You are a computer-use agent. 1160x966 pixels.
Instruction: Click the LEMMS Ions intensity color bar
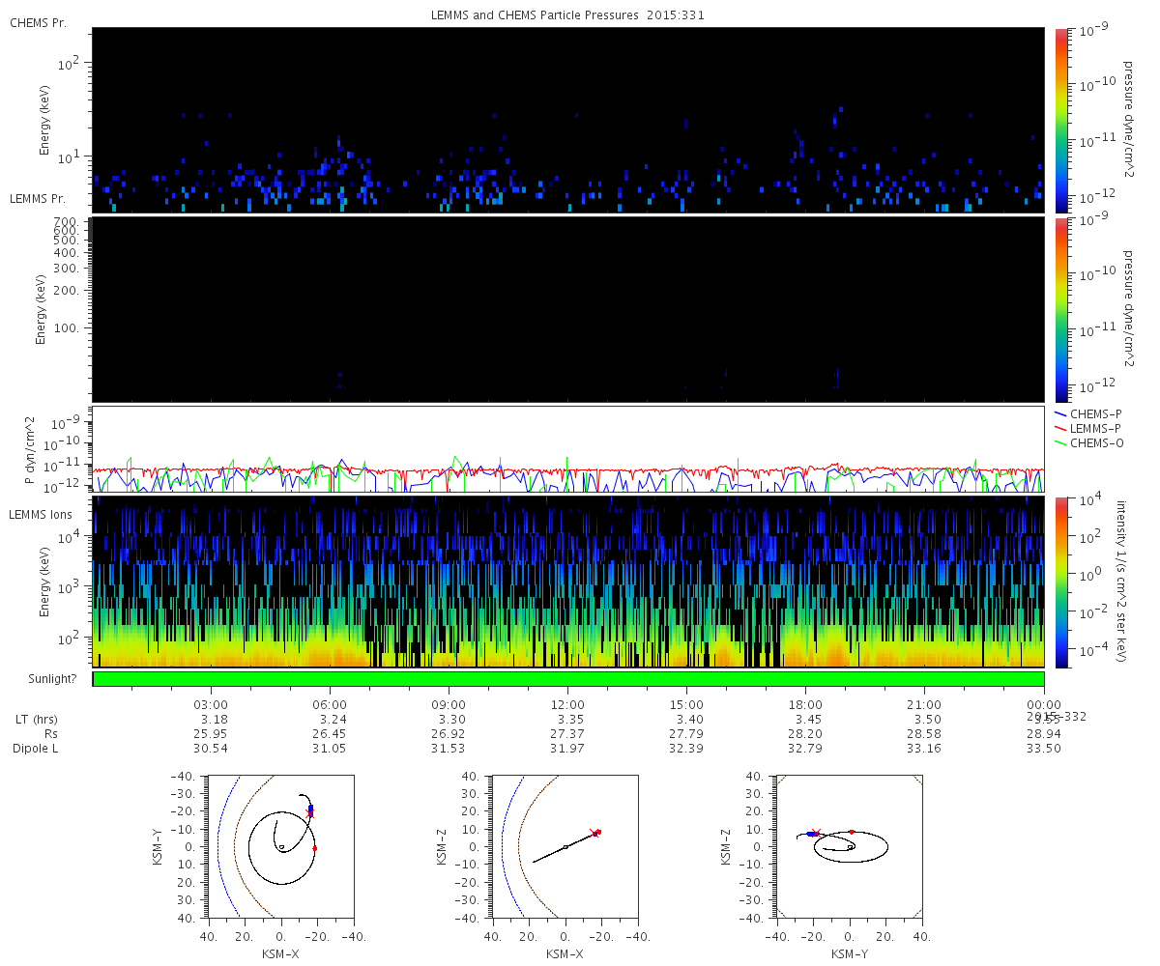1060,582
